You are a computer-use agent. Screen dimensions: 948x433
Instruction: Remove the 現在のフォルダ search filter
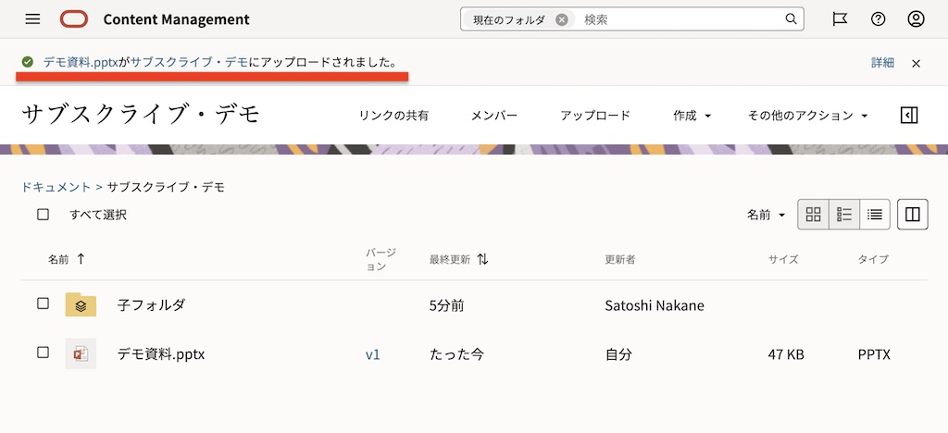[562, 20]
